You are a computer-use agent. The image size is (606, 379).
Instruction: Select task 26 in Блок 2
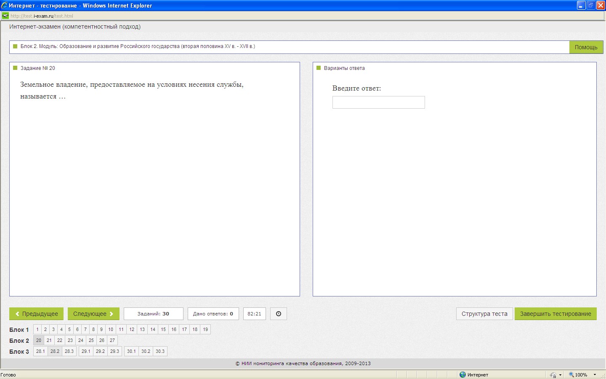click(x=102, y=340)
